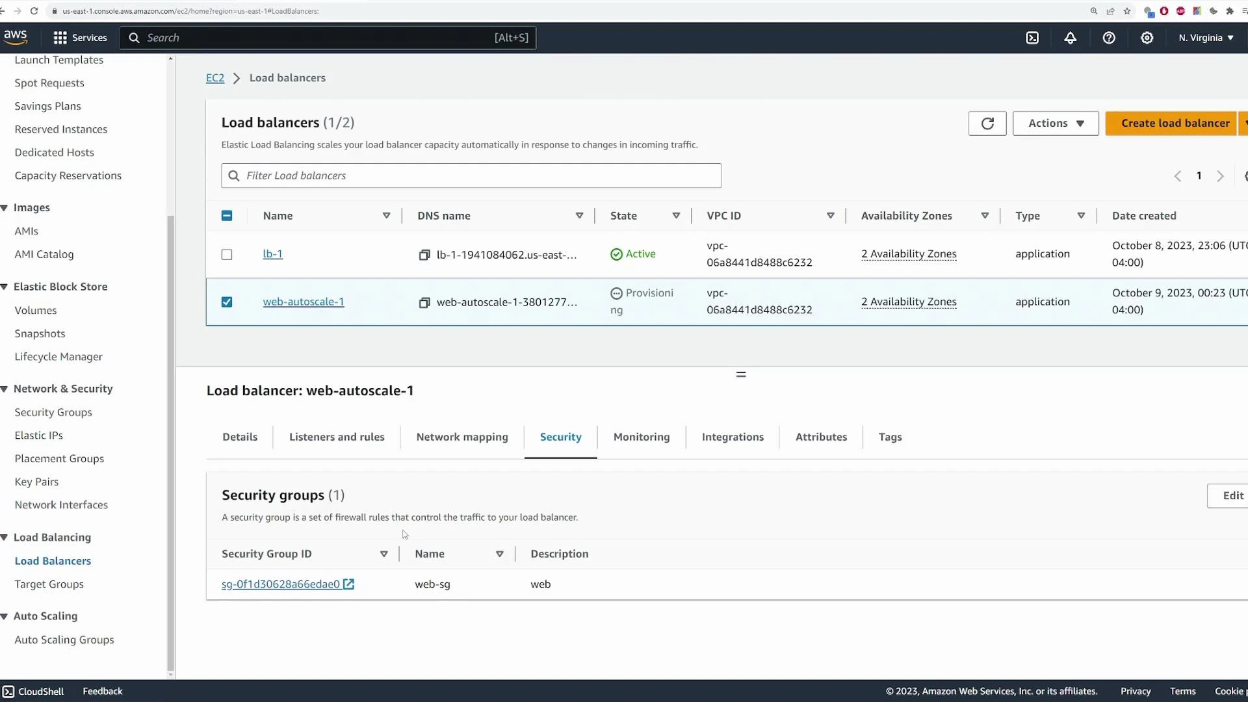The height and width of the screenshot is (702, 1248).
Task: Click the Create load balancer button
Action: click(1174, 123)
